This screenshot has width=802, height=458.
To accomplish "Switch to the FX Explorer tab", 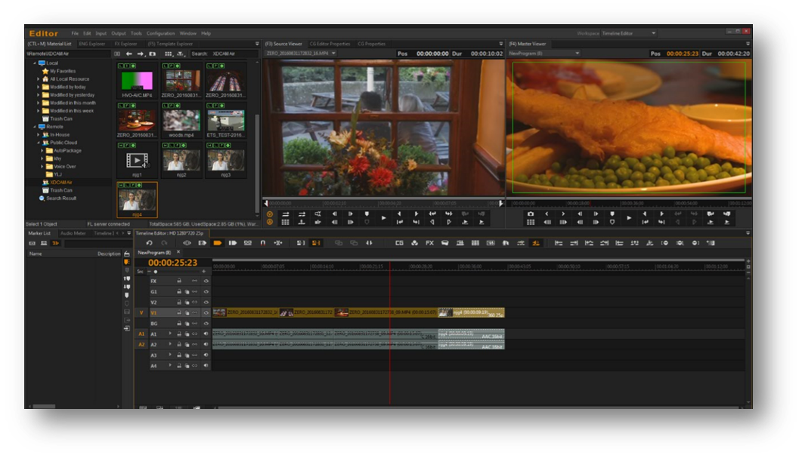I will pos(124,42).
